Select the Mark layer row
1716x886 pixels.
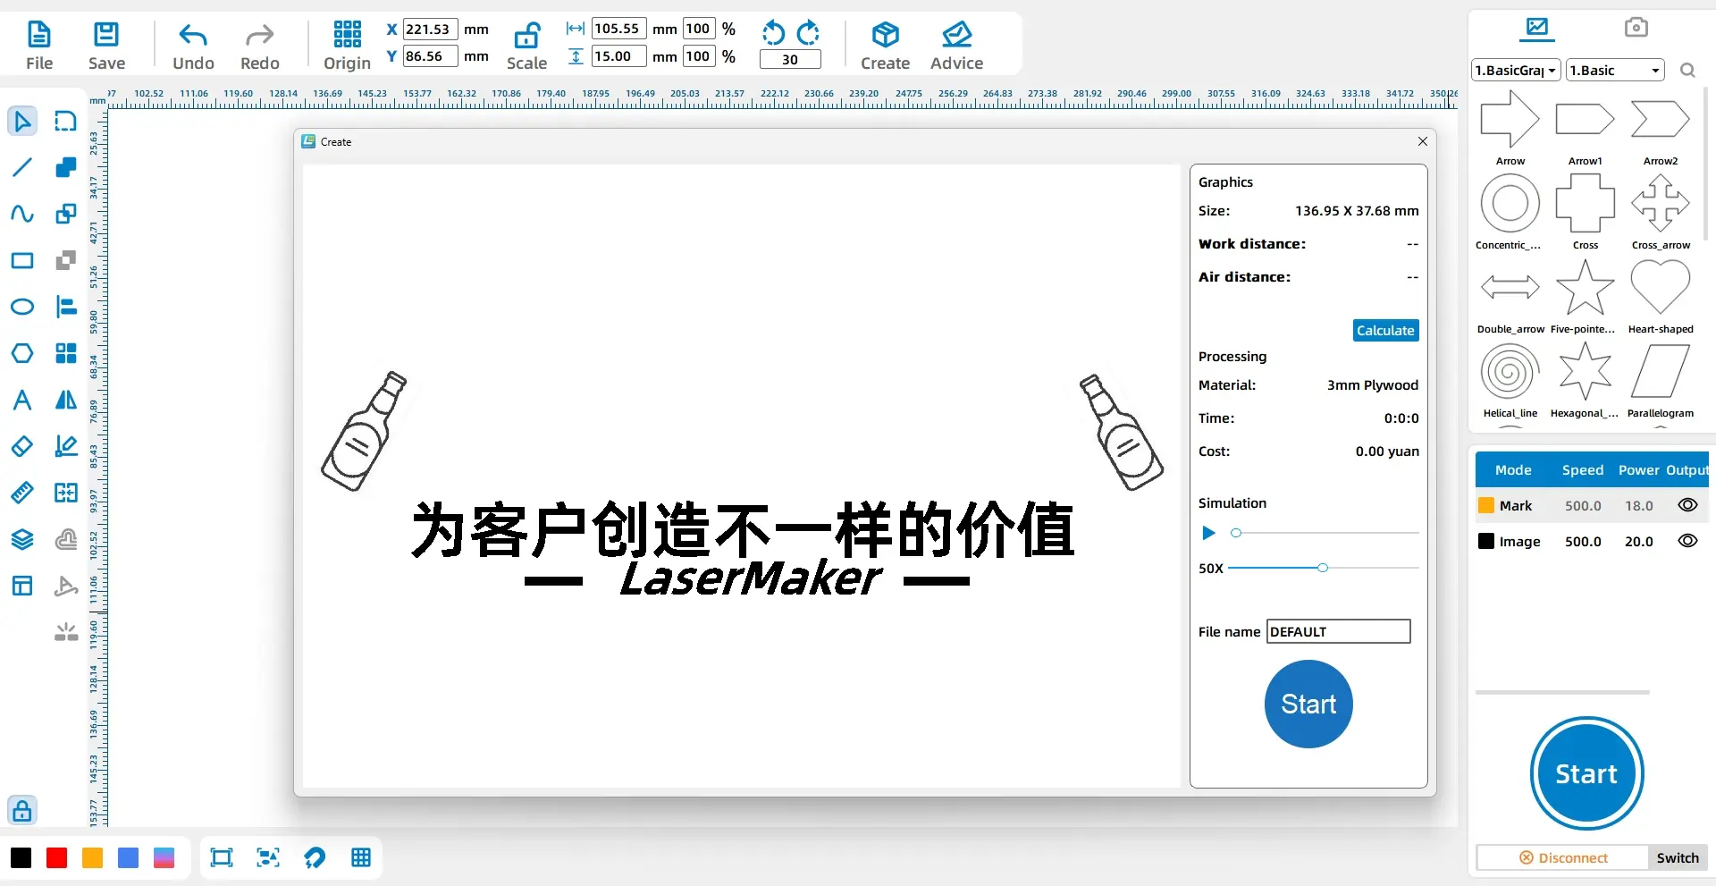click(x=1591, y=505)
